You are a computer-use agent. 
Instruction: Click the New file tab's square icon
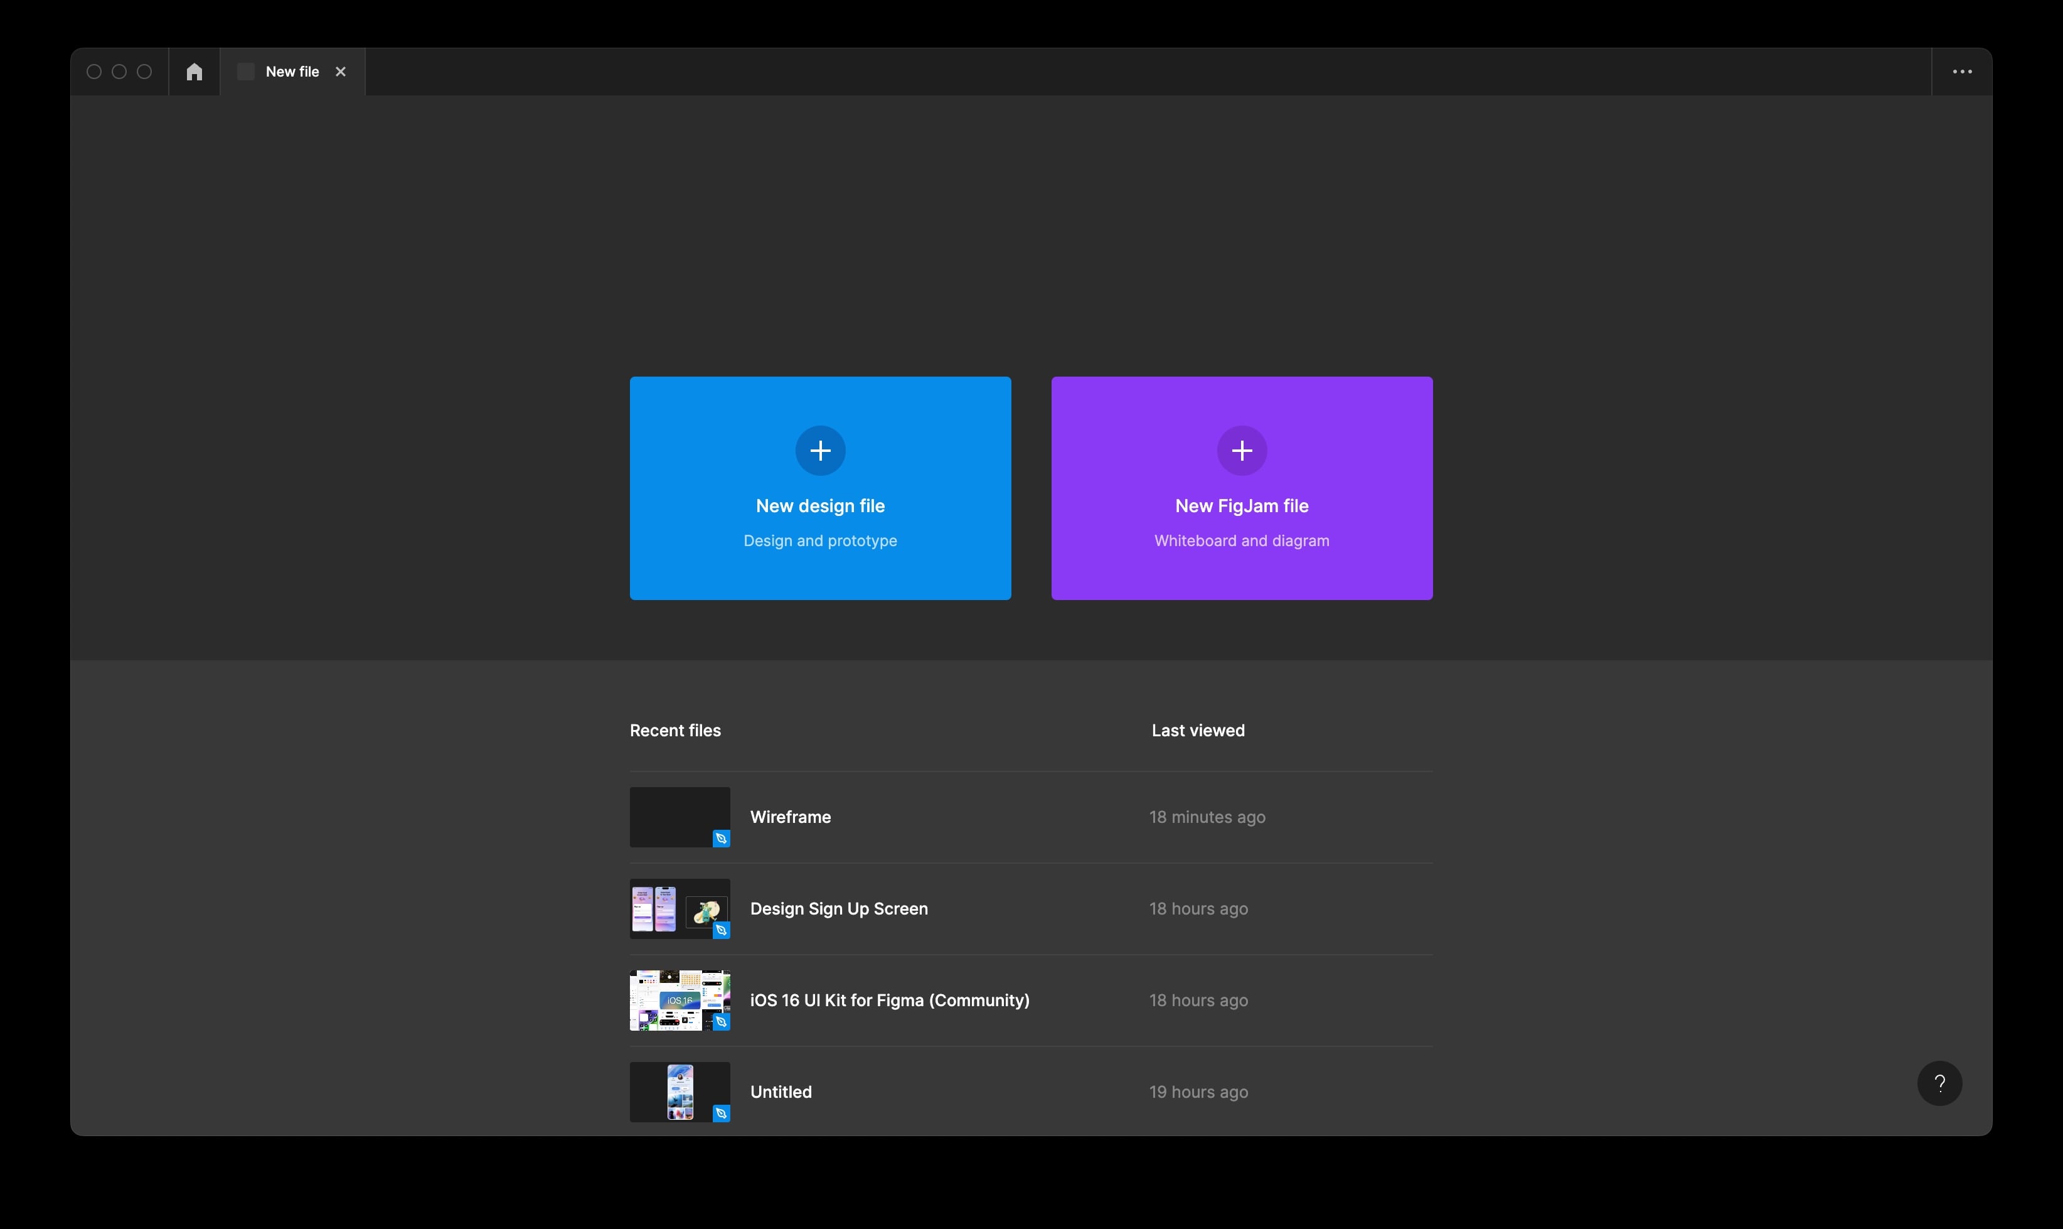246,72
